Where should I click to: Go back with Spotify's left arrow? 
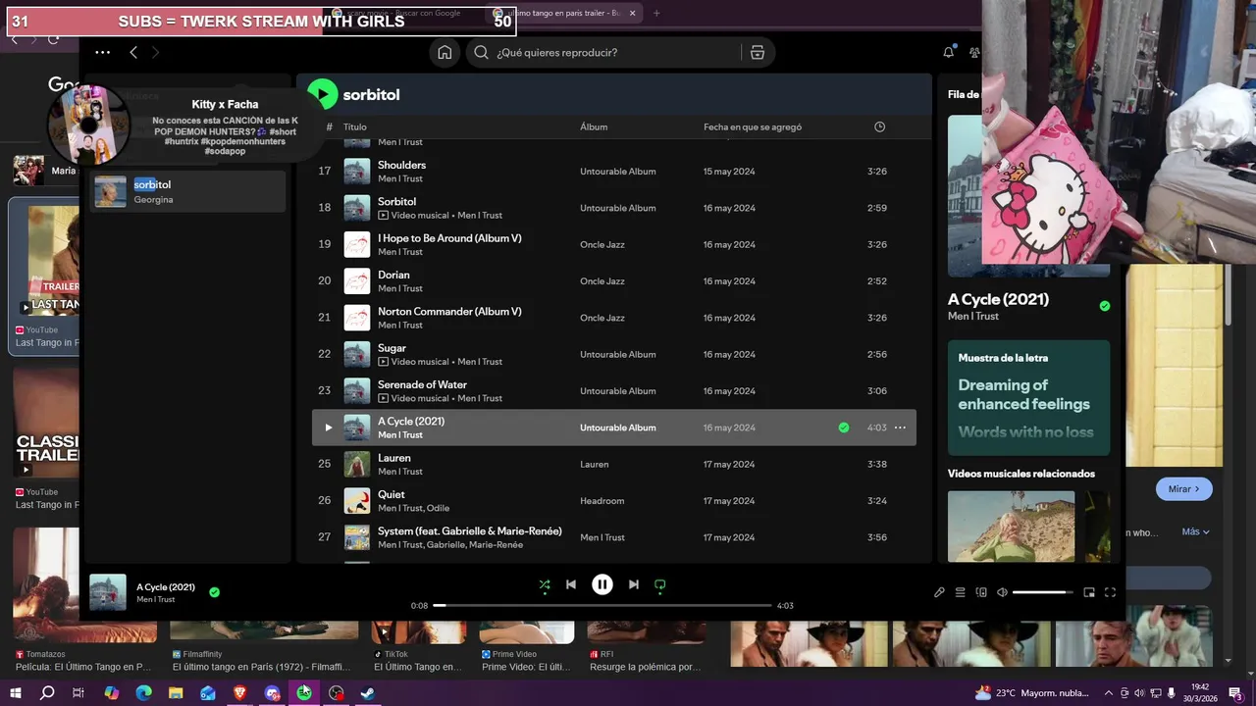tap(133, 53)
